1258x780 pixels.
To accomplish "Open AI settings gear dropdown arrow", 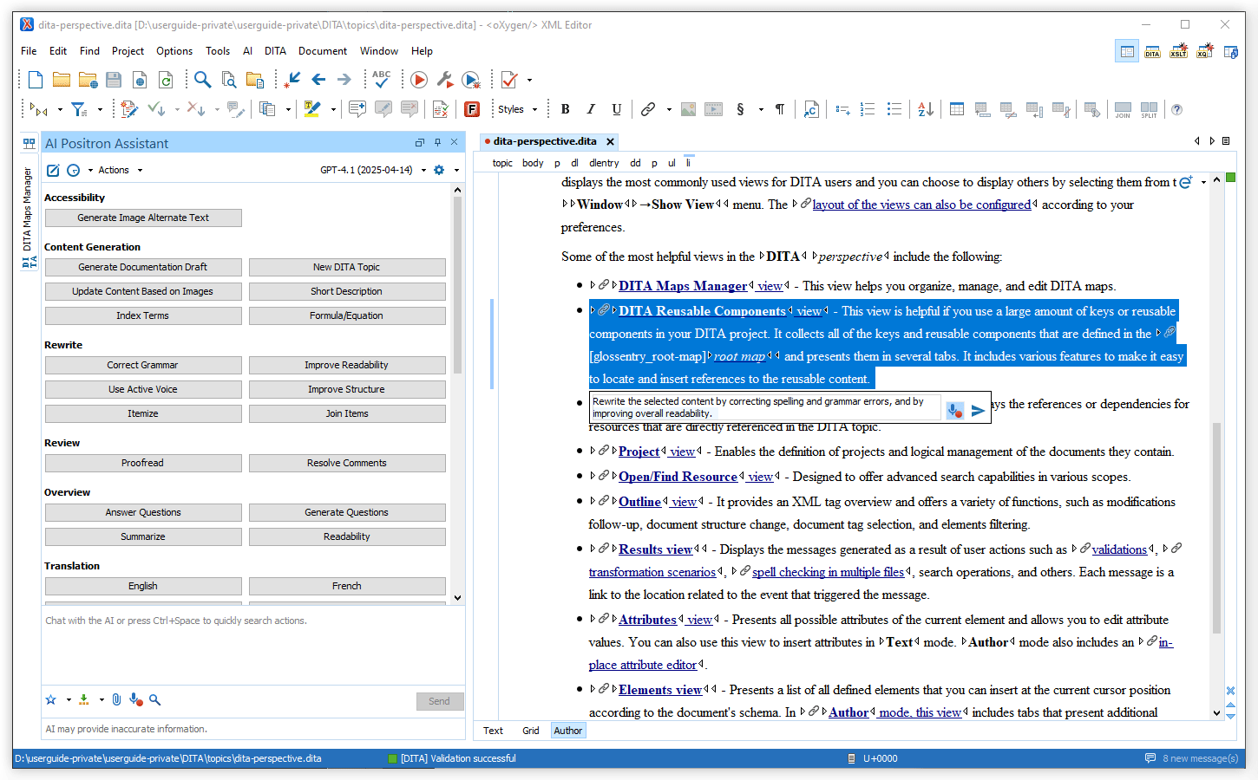I will 456,171.
